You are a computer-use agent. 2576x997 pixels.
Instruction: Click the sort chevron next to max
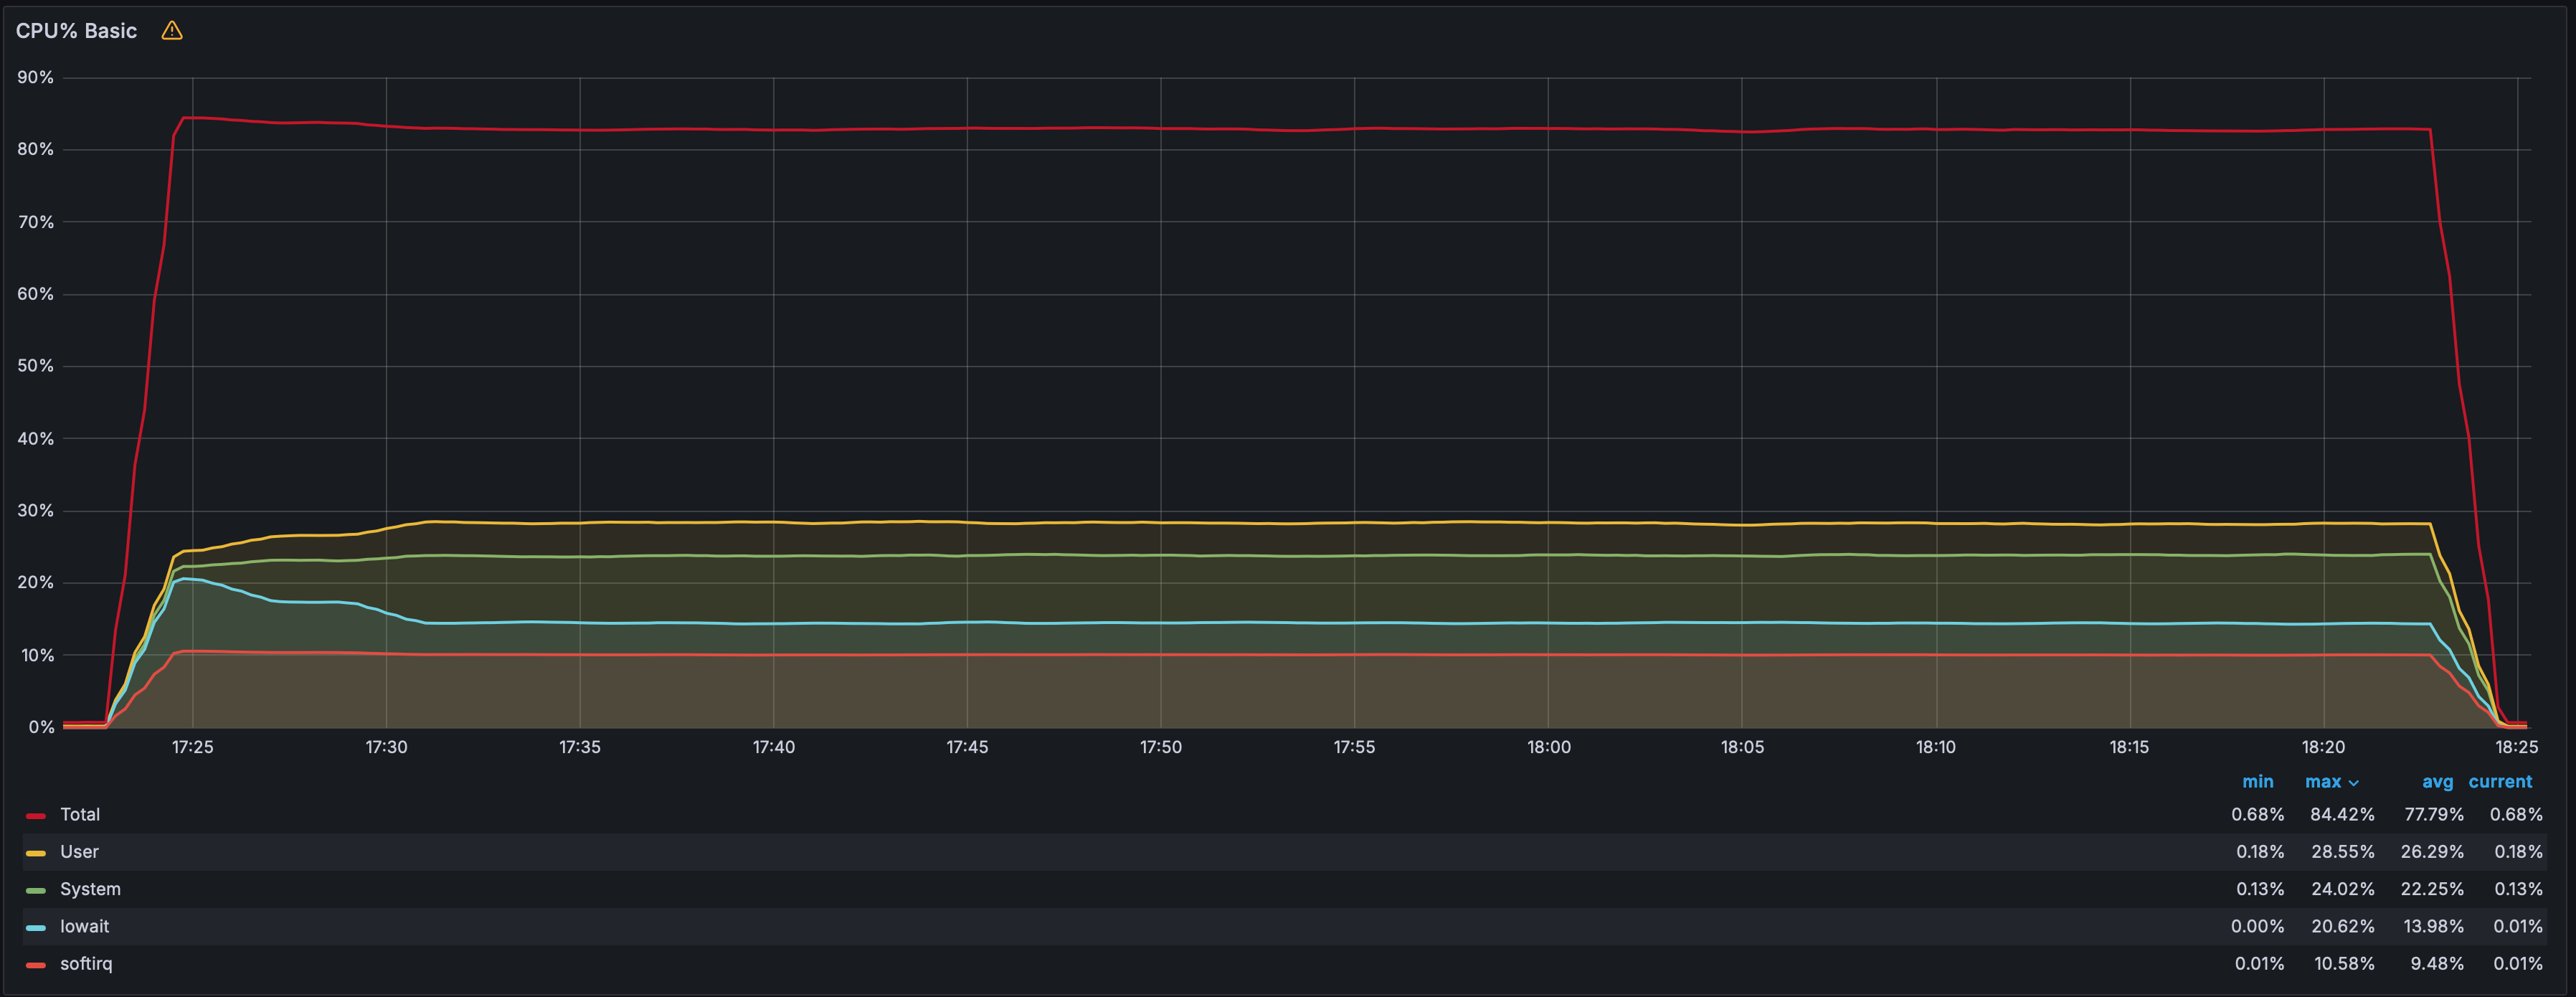2353,783
